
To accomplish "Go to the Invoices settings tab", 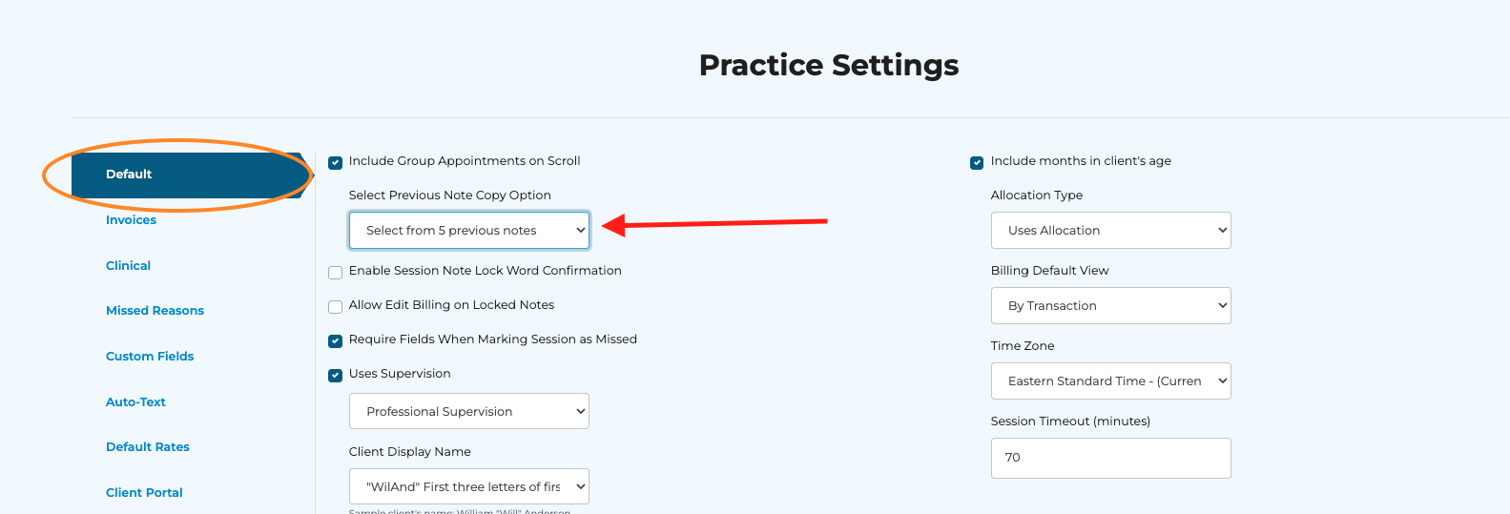I will click(131, 220).
